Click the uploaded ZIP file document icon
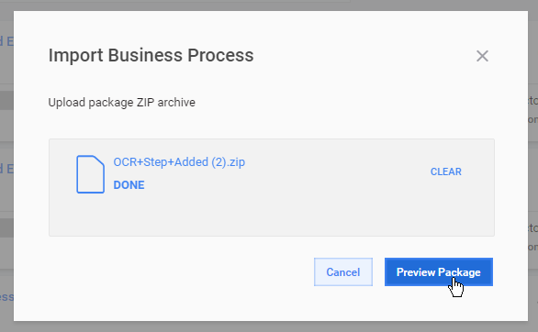 coord(90,174)
